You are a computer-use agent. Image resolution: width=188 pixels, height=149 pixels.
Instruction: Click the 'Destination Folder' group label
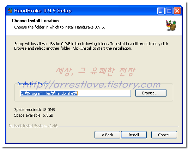[x=32, y=84]
